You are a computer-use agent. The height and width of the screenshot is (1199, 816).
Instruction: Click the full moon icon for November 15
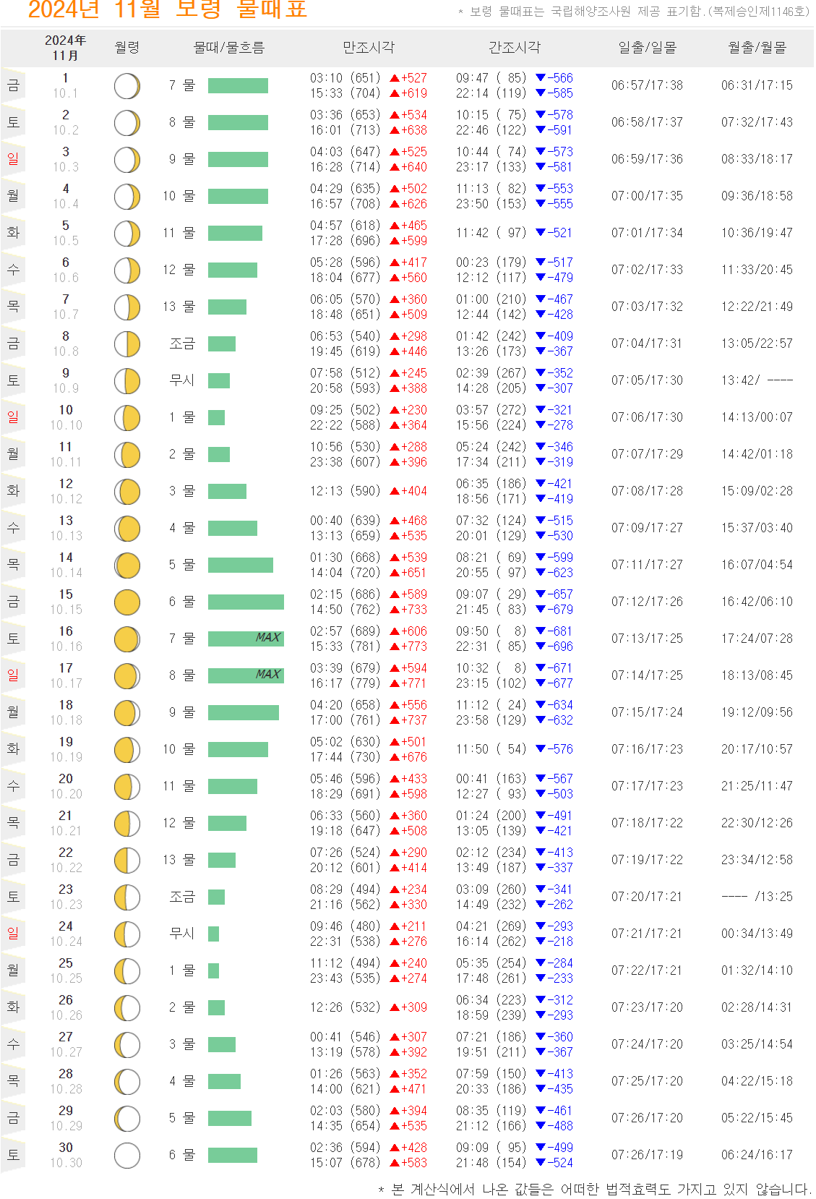tap(127, 602)
